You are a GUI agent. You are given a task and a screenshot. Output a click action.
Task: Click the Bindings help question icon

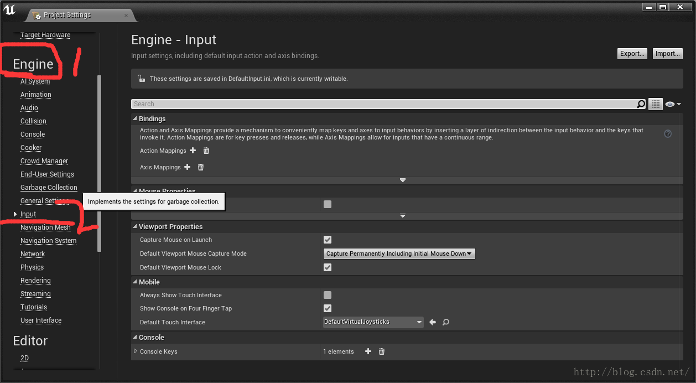click(x=668, y=134)
